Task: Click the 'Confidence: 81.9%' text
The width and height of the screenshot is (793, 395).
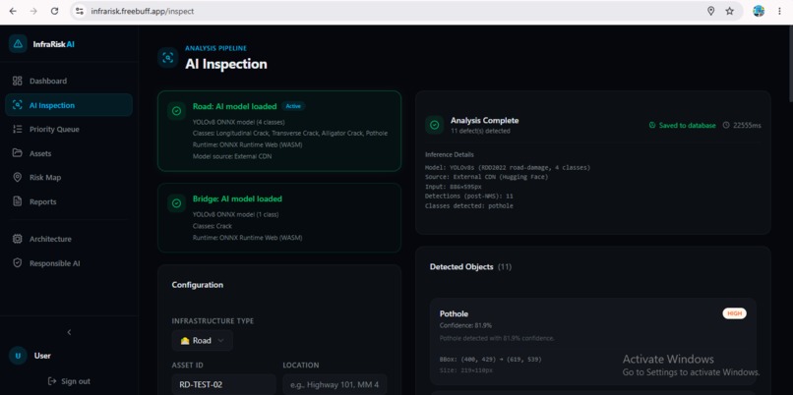Action: (465, 325)
